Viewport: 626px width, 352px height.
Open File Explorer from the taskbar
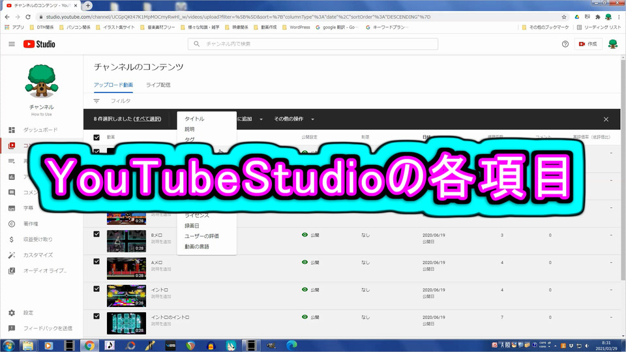coord(28,345)
